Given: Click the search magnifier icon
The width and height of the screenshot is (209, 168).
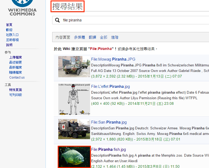Looking at the screenshot, I should [x=57, y=20].
